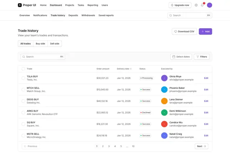Viewport: 230px width, 167px height.
Task: Select the Trade history tab
Action: click(x=57, y=15)
